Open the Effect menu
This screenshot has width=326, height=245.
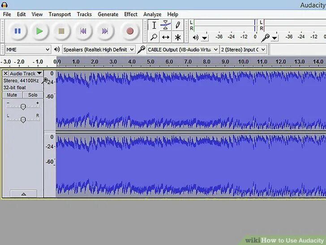(x=131, y=14)
